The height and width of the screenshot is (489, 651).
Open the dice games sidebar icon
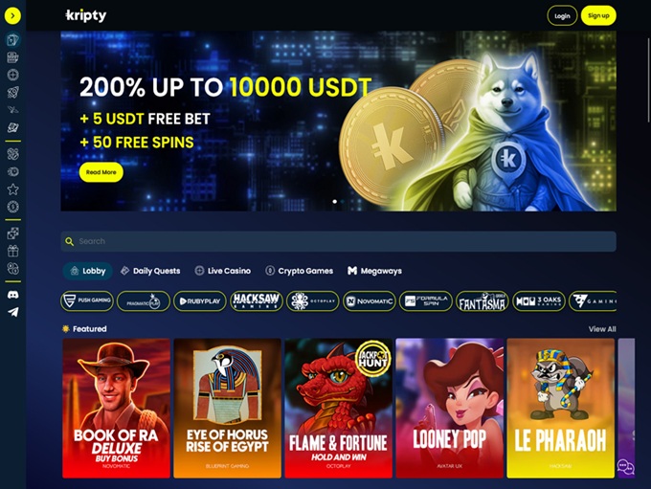(x=12, y=233)
